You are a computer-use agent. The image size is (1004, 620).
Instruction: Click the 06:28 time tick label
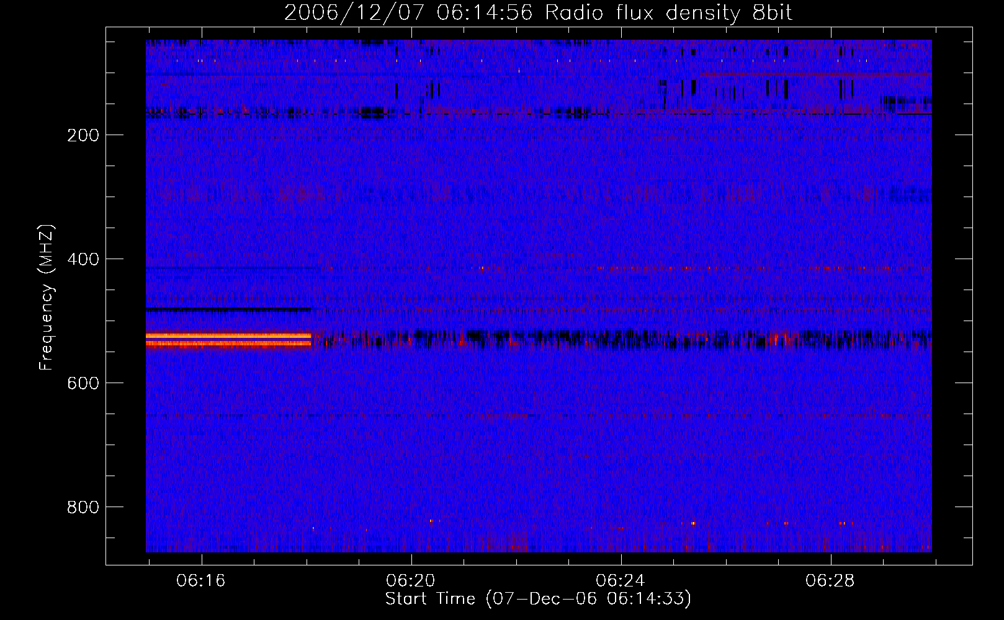click(x=830, y=581)
